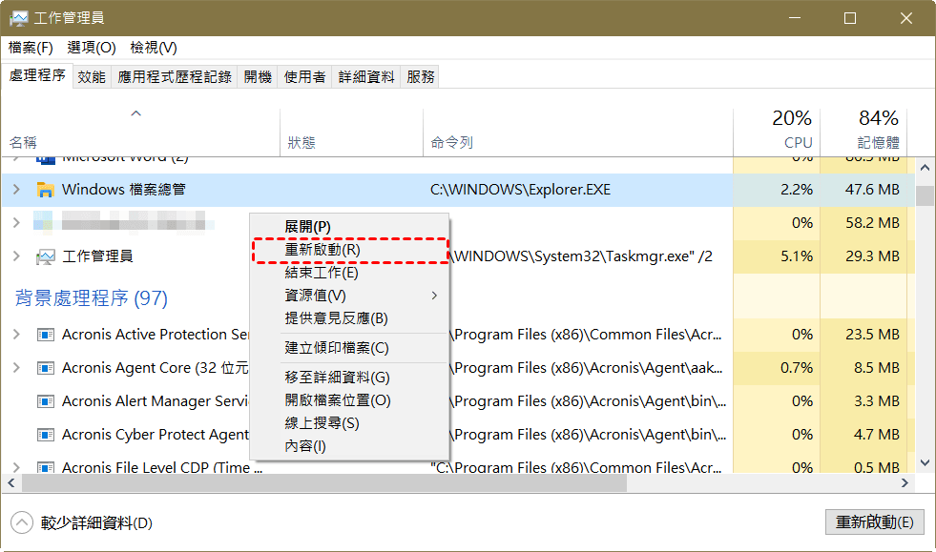This screenshot has width=936, height=552.
Task: Click the 工作管理員 process row icon
Action: click(46, 256)
